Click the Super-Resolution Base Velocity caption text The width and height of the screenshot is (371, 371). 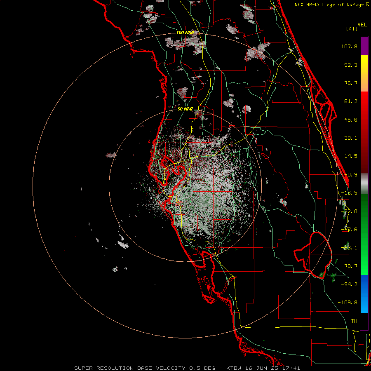(x=187, y=368)
